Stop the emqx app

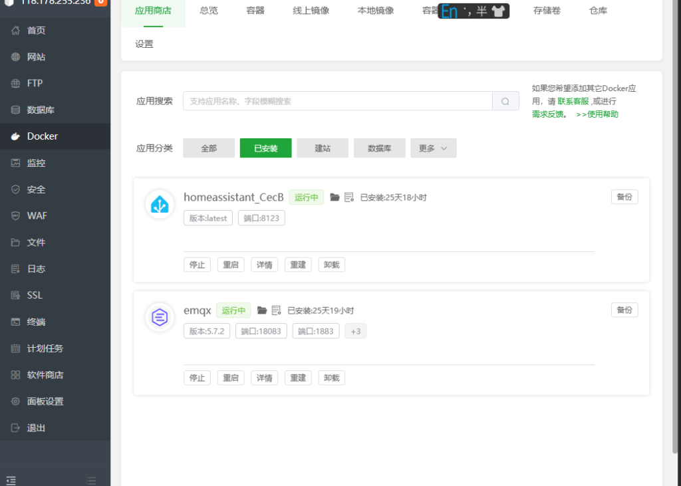pyautogui.click(x=197, y=378)
